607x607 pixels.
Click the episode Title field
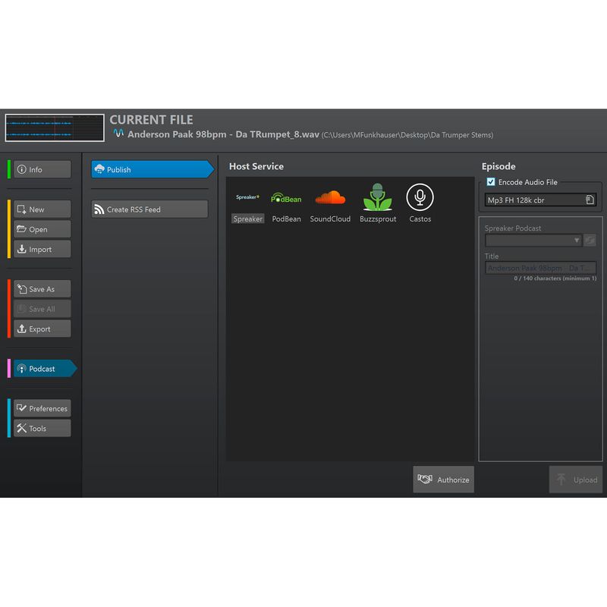[x=540, y=268]
